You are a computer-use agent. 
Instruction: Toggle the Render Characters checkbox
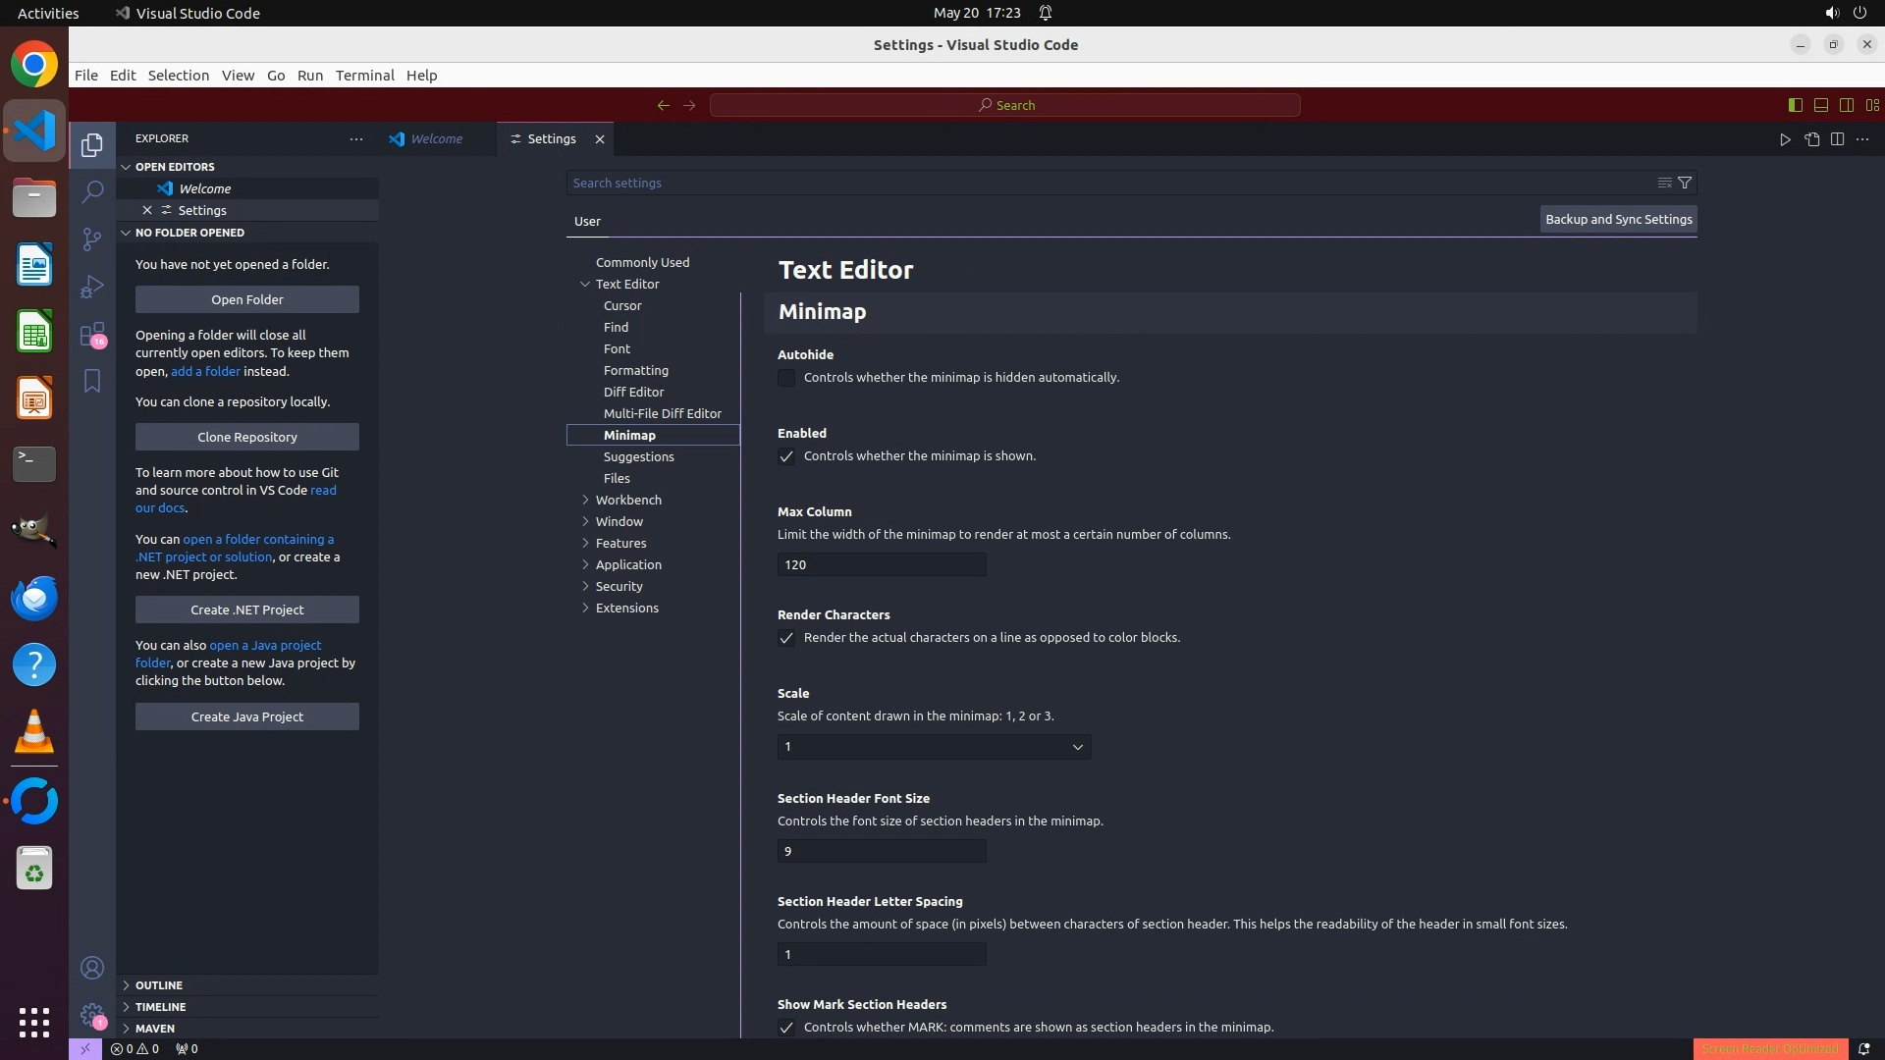pos(786,638)
